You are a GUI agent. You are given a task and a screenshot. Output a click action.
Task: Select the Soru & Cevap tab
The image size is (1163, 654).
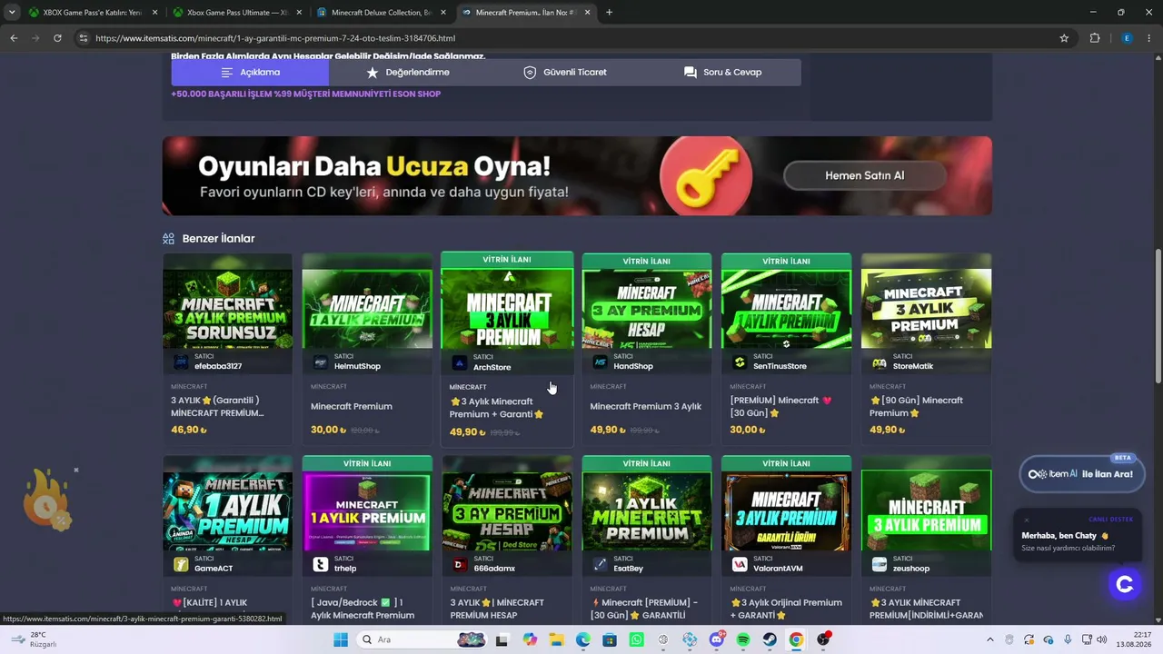[722, 73]
